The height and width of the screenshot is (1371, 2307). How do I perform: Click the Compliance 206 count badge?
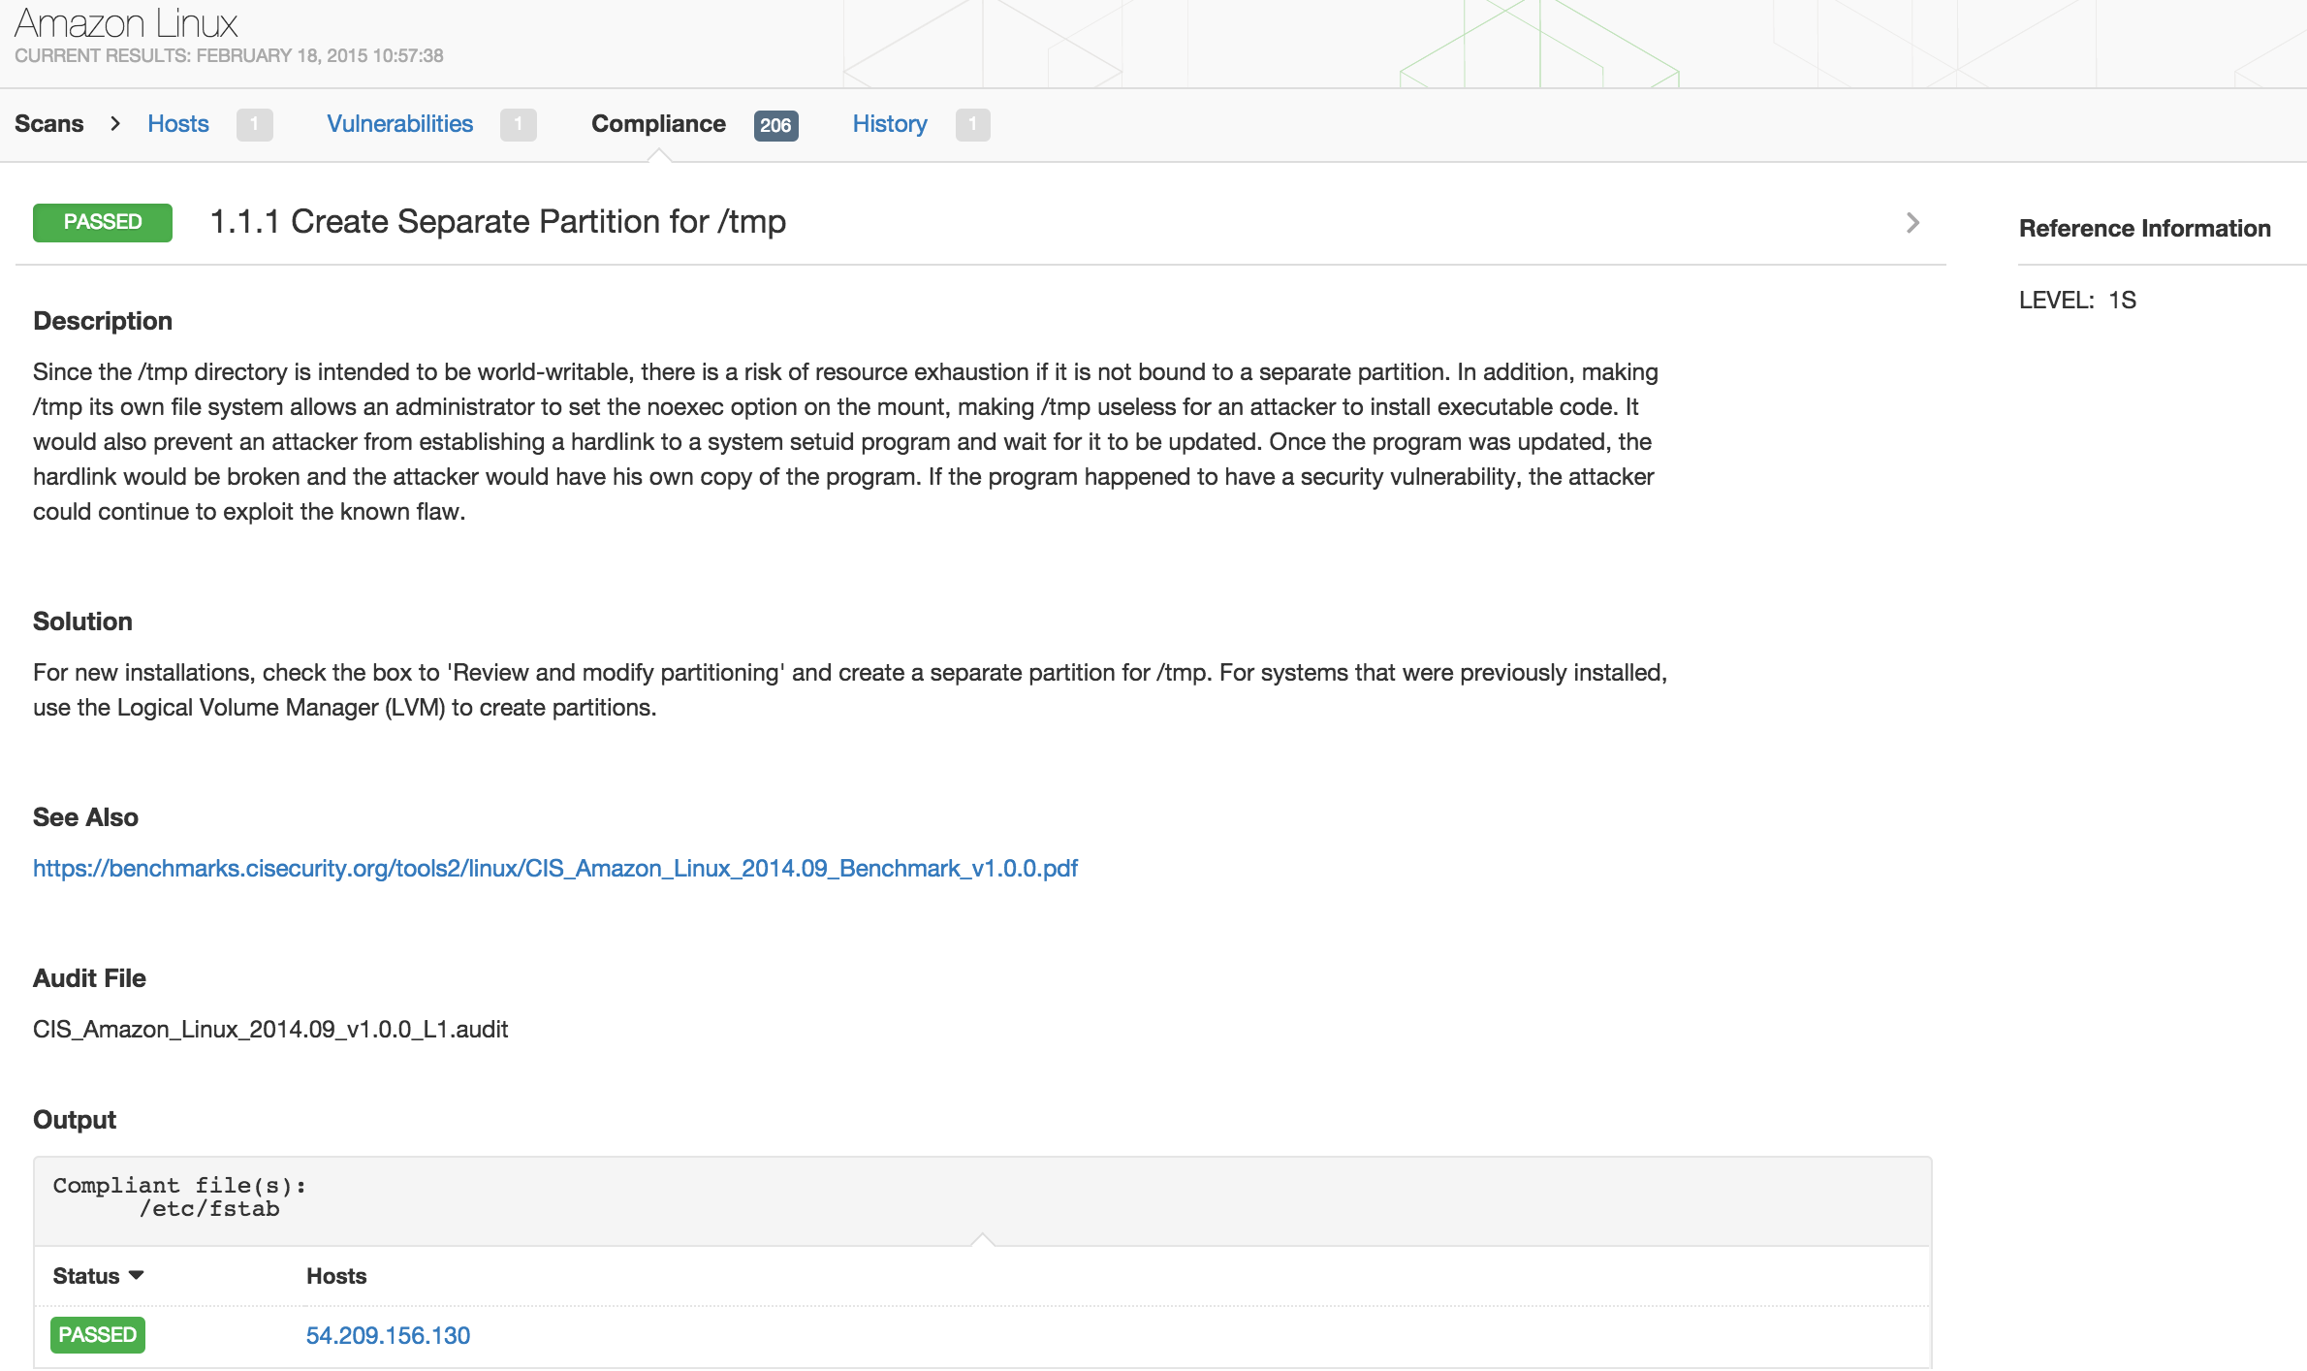[x=775, y=125]
